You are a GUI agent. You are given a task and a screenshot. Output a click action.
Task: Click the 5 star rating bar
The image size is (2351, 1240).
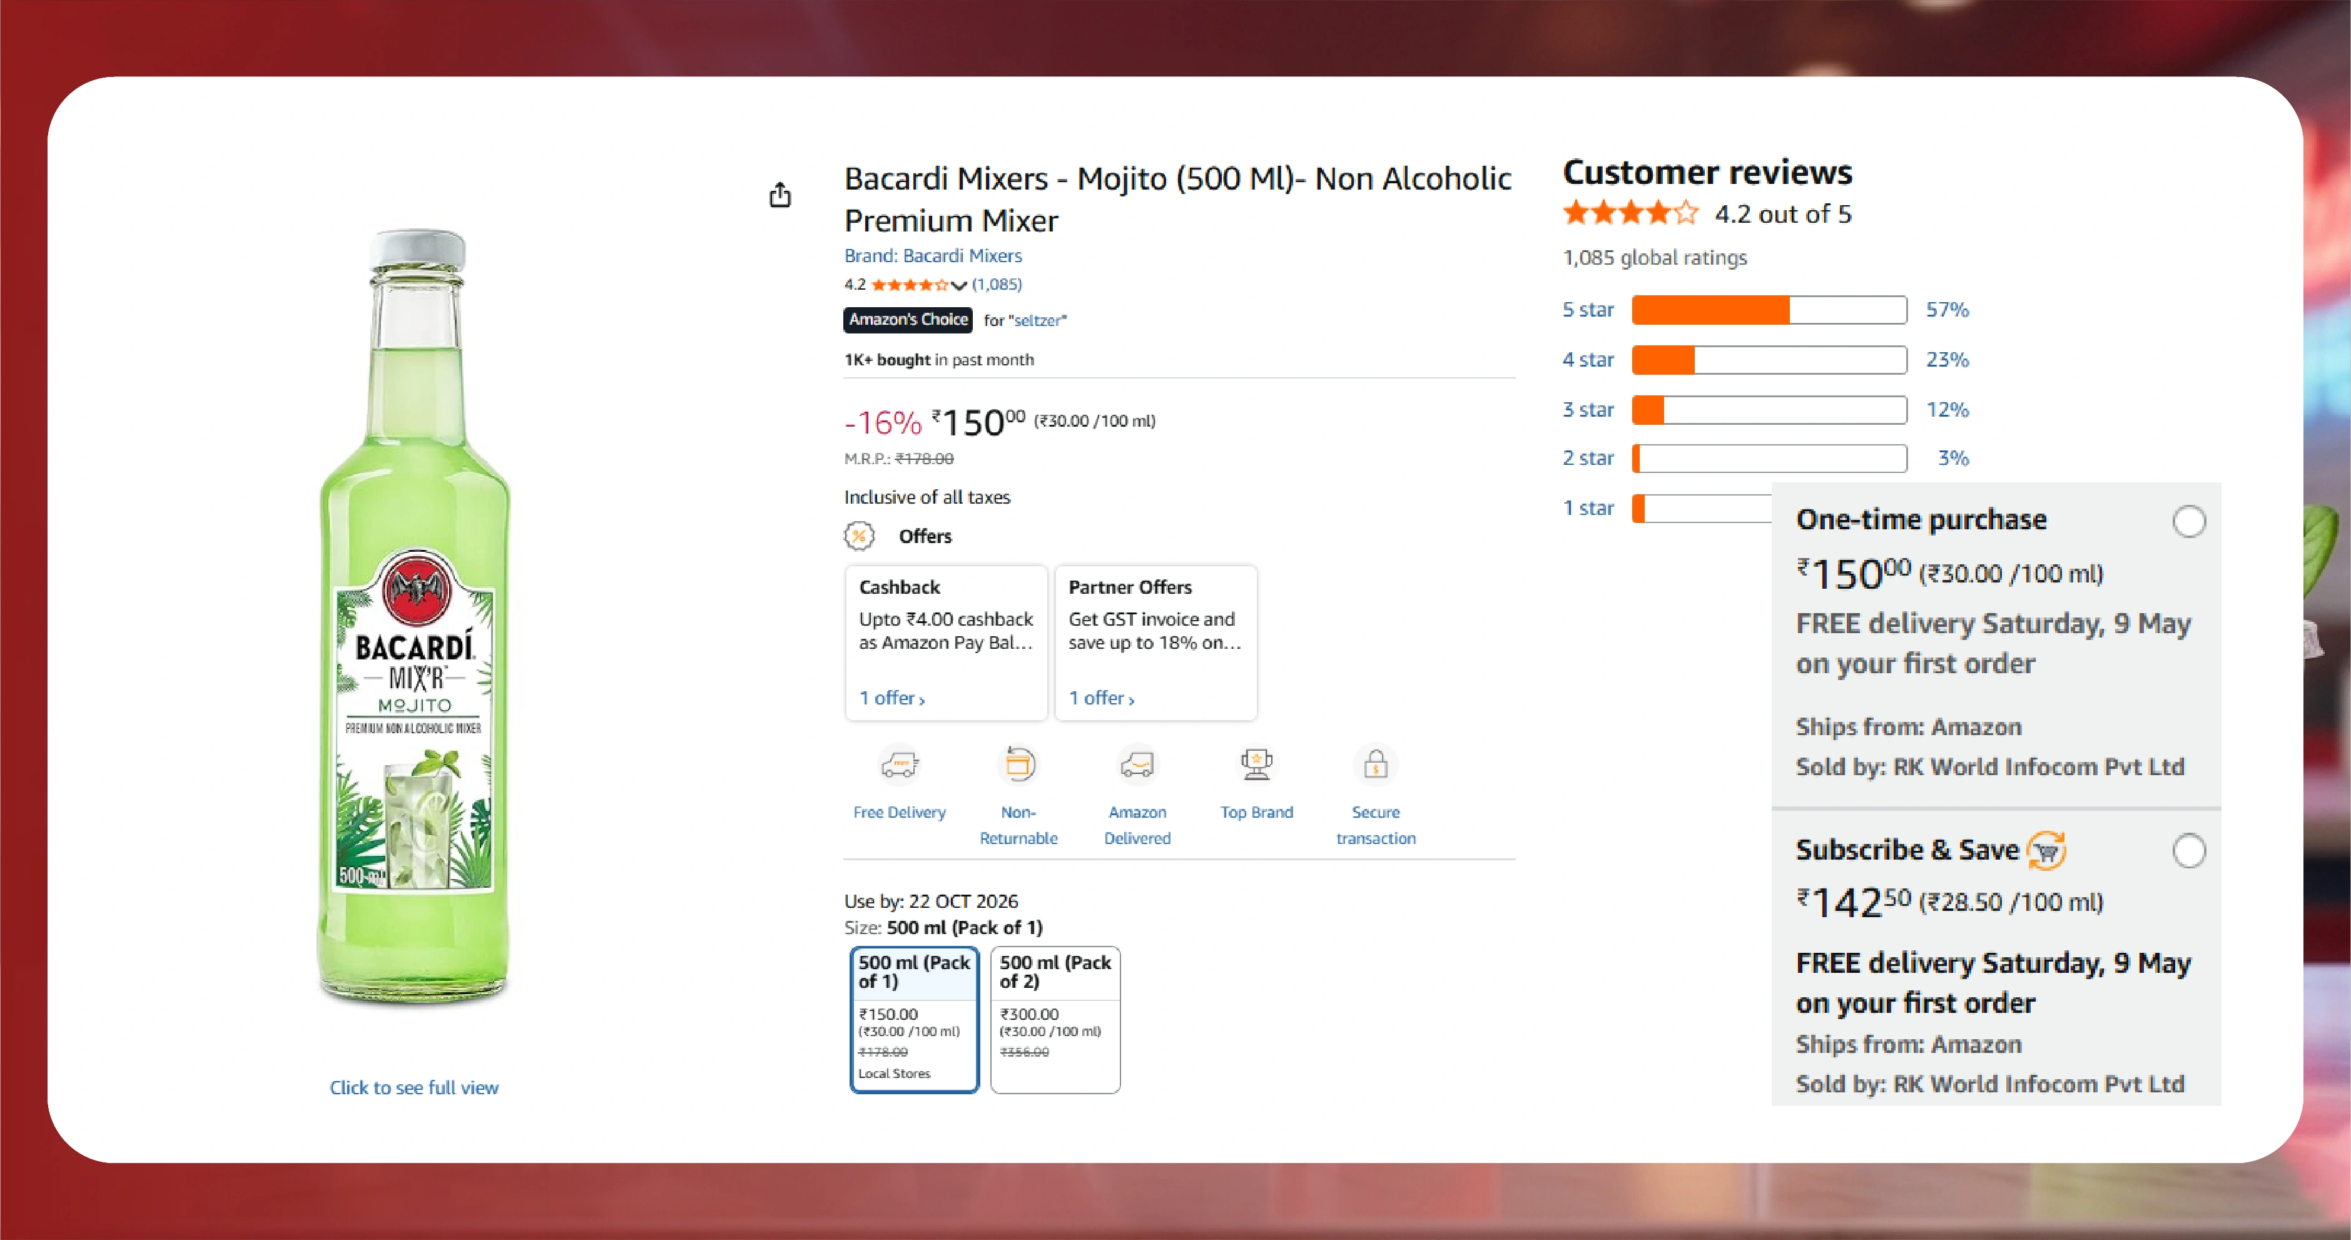click(x=1769, y=310)
